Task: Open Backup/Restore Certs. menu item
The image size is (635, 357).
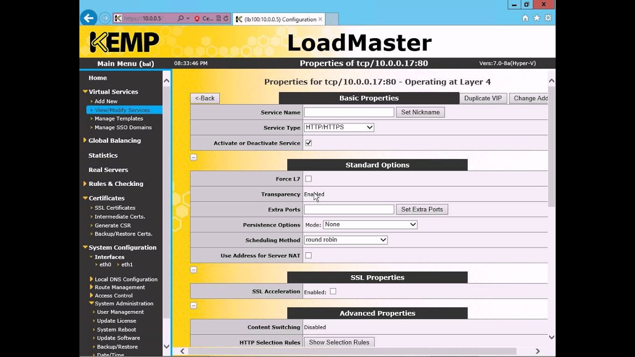Action: point(124,234)
